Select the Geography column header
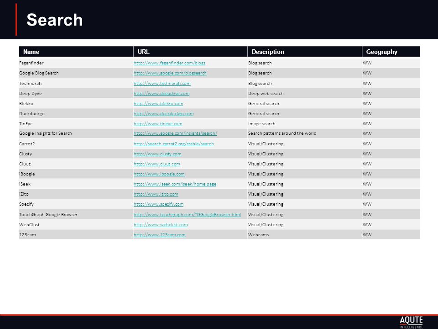Image resolution: width=438 pixels, height=329 pixels. point(391,52)
